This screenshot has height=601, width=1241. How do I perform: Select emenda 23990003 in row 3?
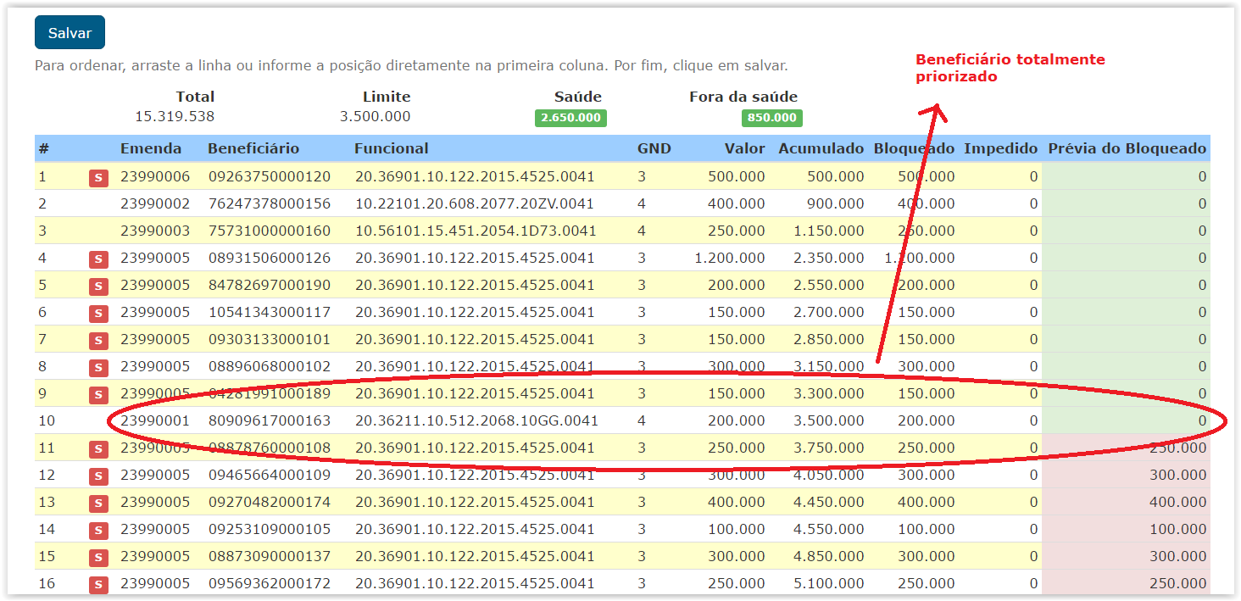(155, 231)
